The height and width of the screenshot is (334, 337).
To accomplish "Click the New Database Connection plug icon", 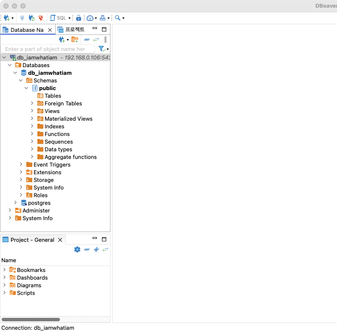I will tap(6, 18).
